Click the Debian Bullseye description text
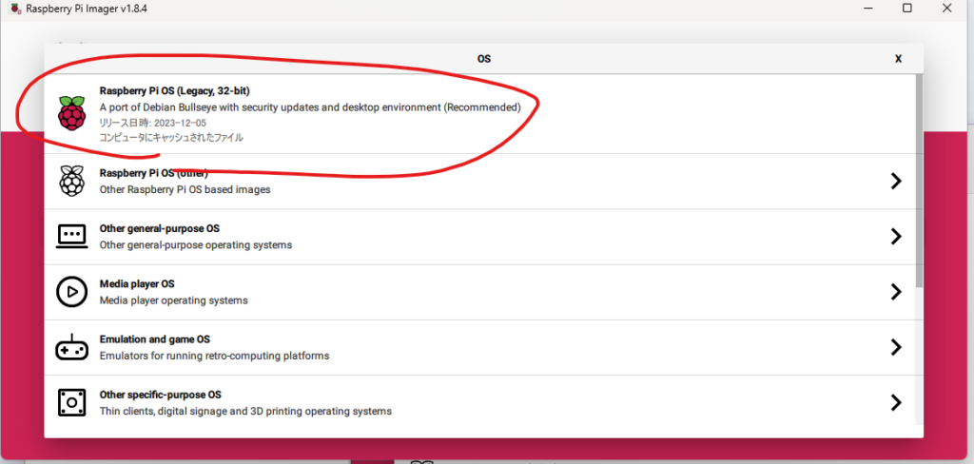 tap(310, 107)
